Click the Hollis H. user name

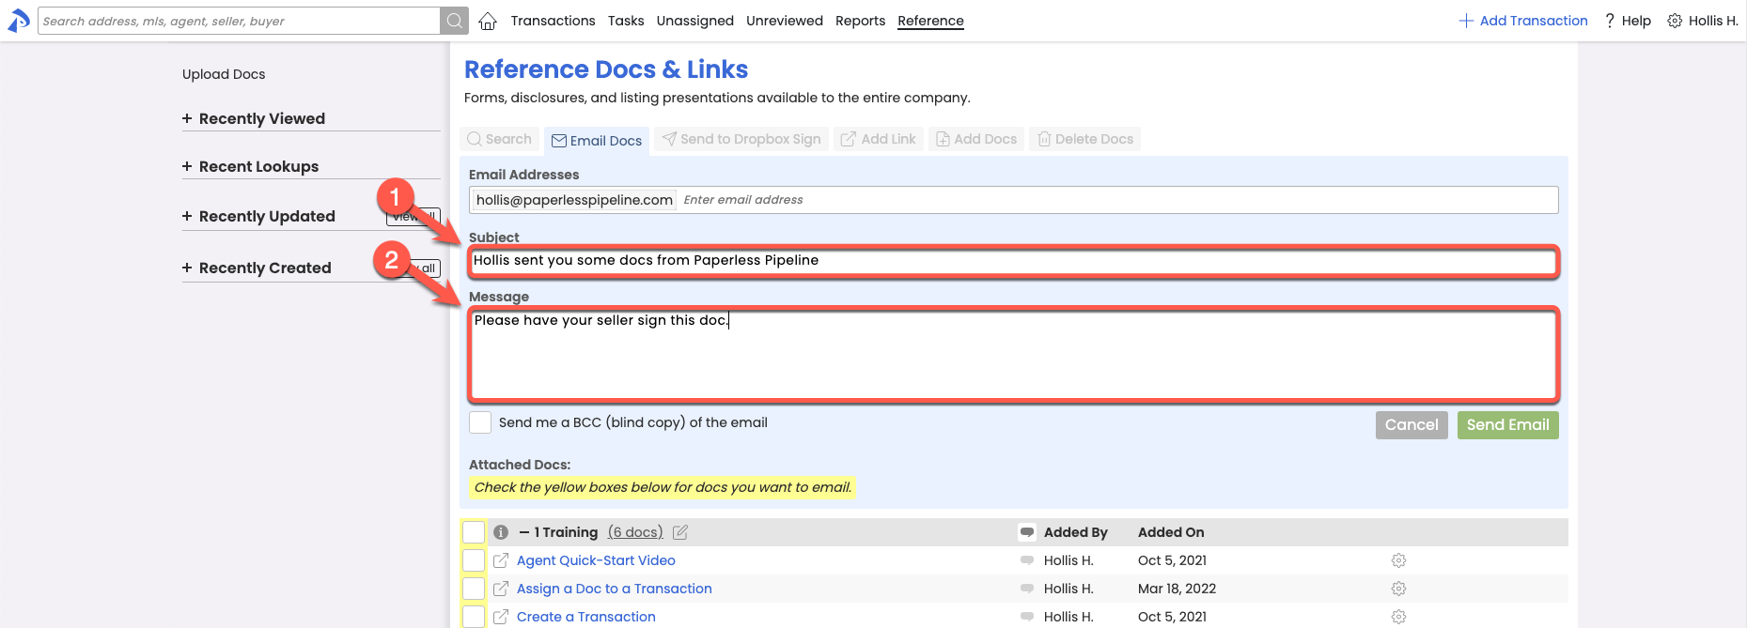(1713, 21)
